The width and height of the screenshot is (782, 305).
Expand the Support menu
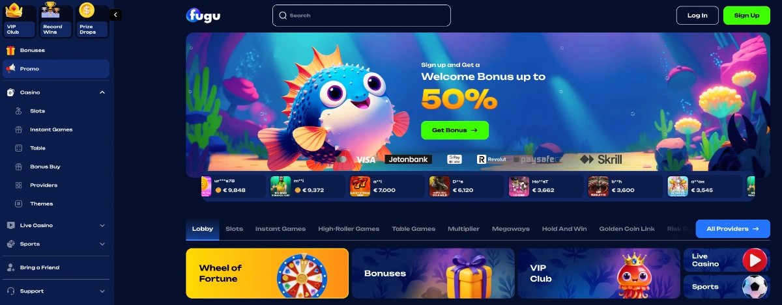pyautogui.click(x=102, y=291)
